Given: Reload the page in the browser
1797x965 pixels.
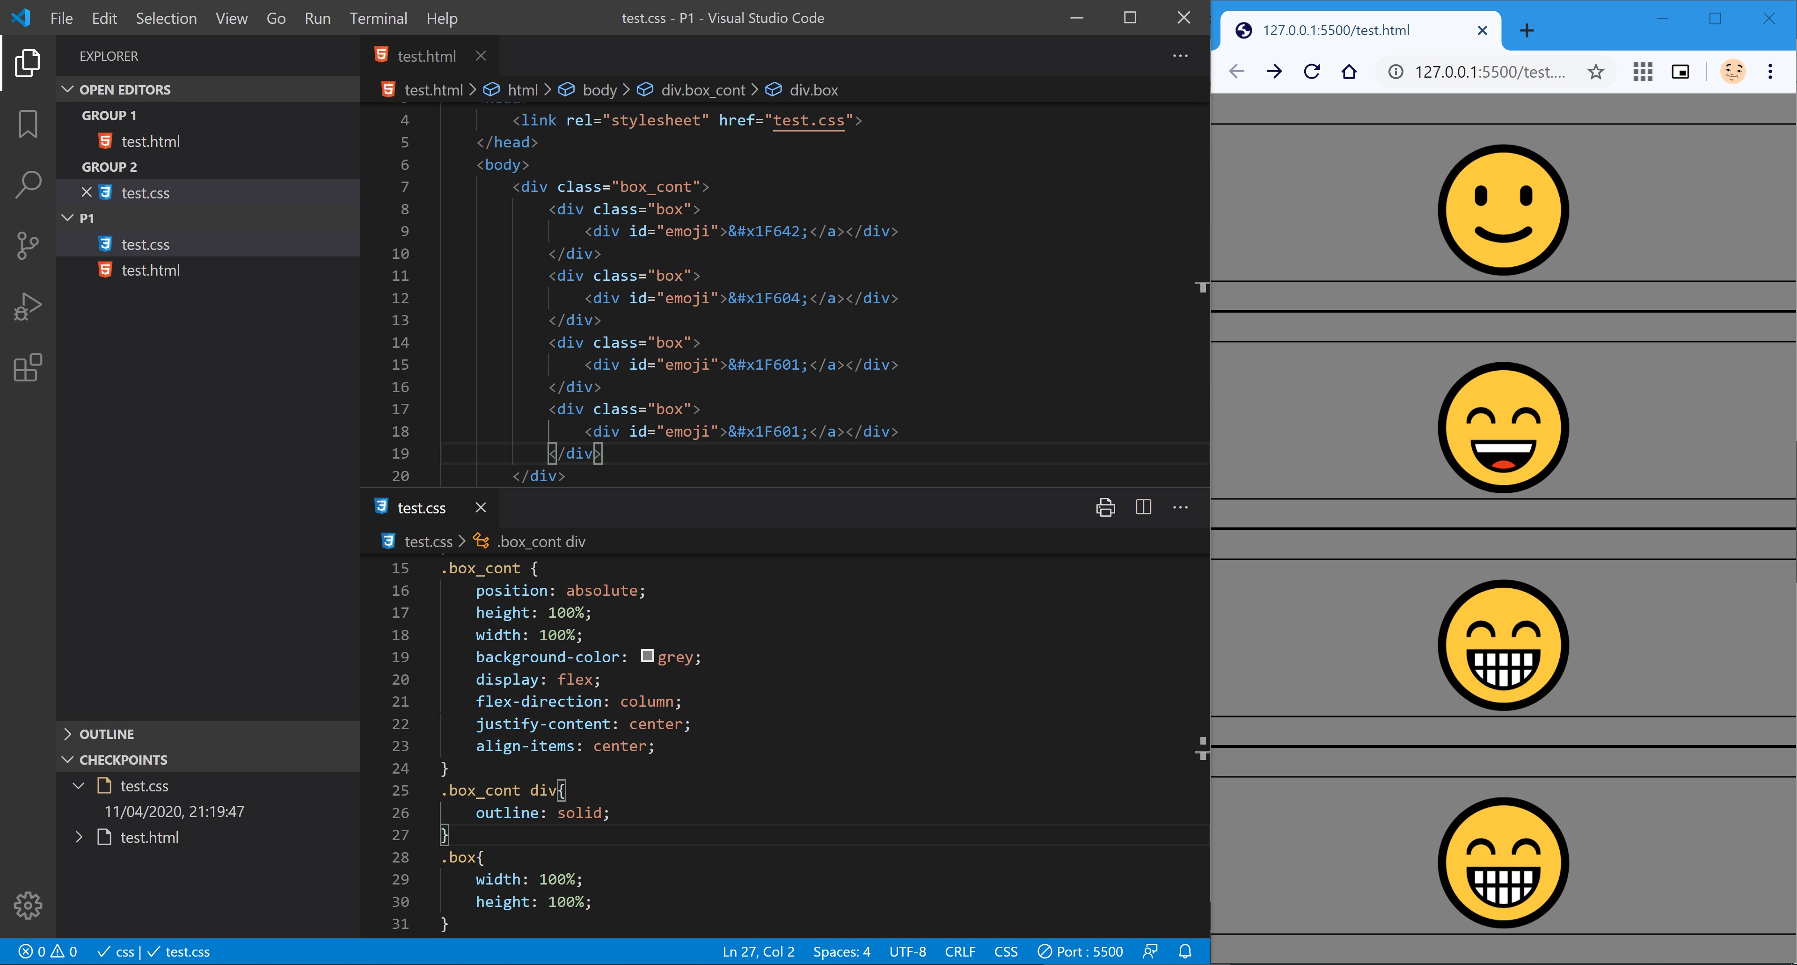Looking at the screenshot, I should [x=1312, y=71].
